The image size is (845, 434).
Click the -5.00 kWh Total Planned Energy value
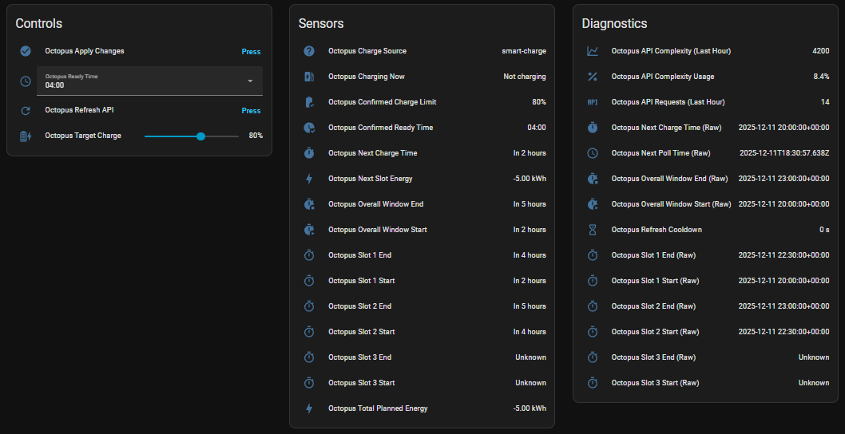(530, 408)
